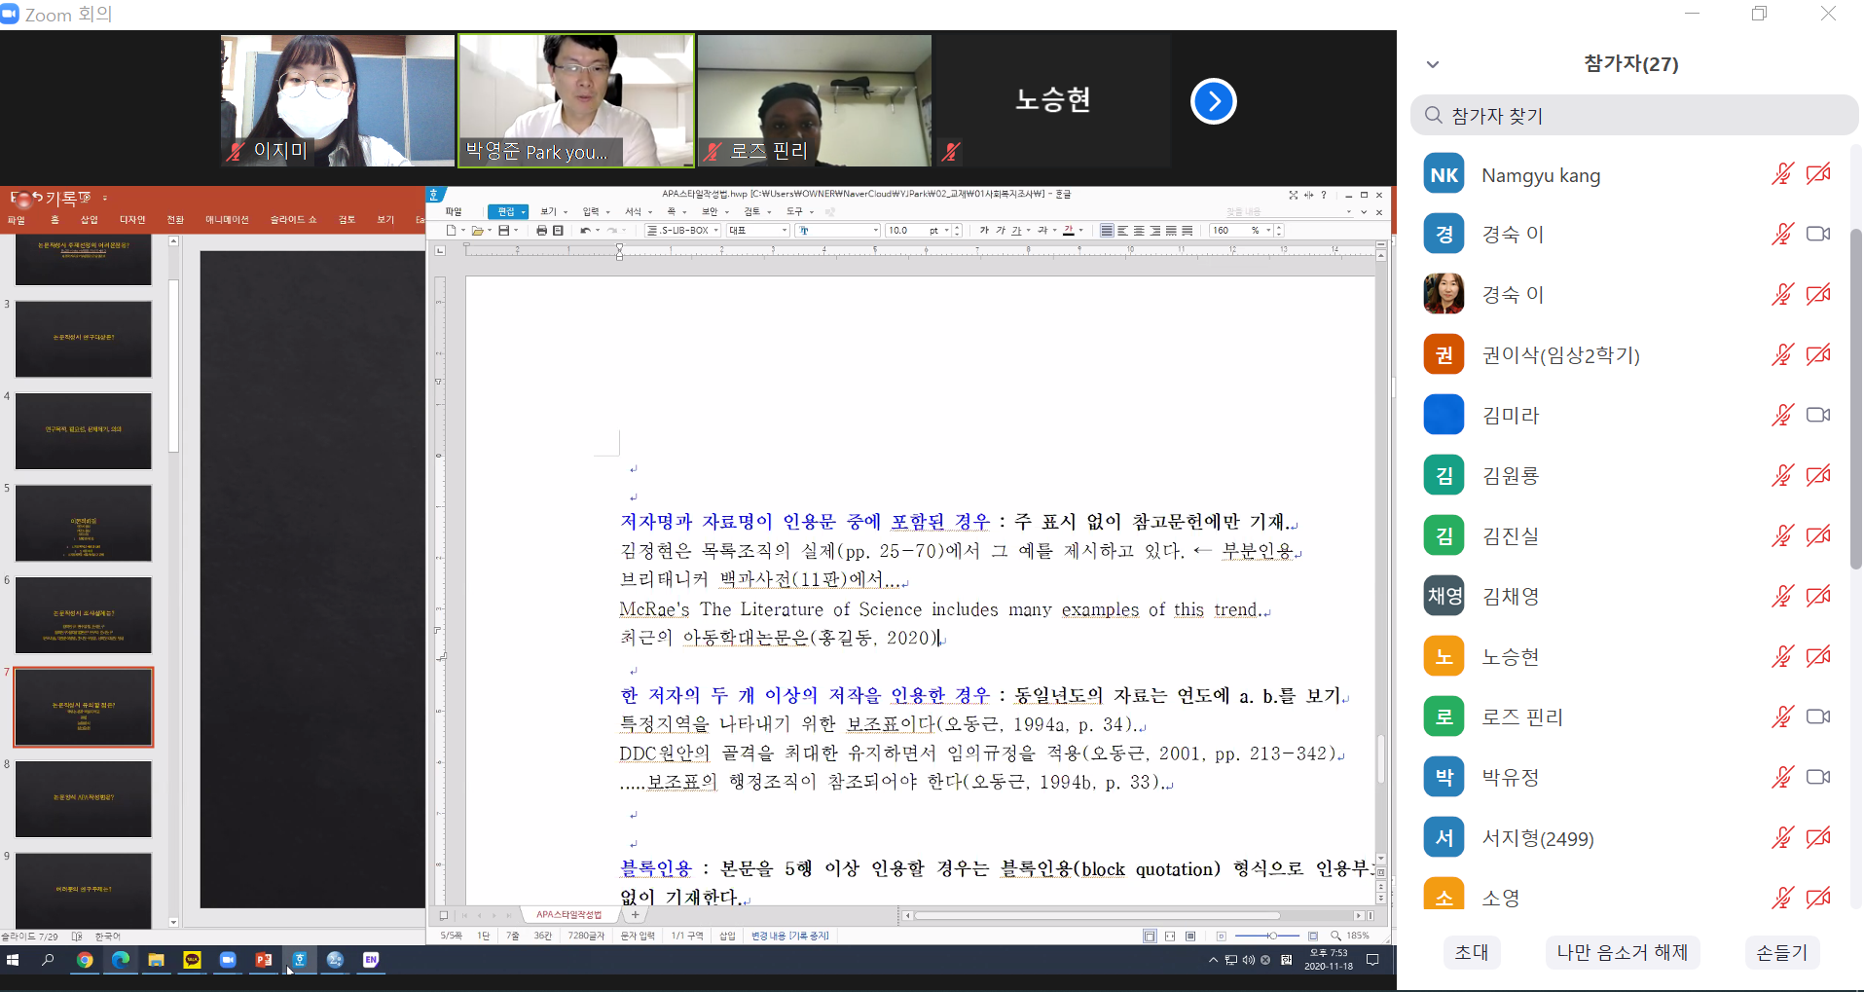This screenshot has height=992, width=1864.
Task: Open the S-LIB-BOX style dropdown
Action: (x=716, y=231)
